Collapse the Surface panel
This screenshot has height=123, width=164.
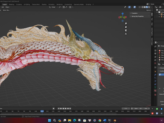[x=161, y=71]
